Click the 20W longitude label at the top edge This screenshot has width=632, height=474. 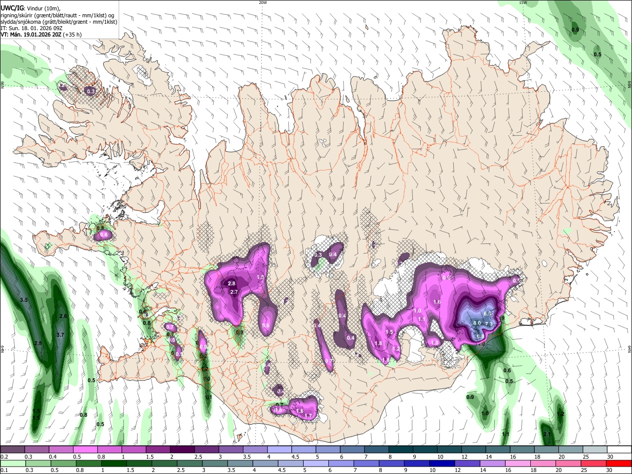click(263, 2)
